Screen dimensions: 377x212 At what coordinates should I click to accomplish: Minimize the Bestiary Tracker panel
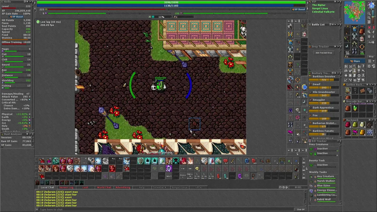click(338, 73)
